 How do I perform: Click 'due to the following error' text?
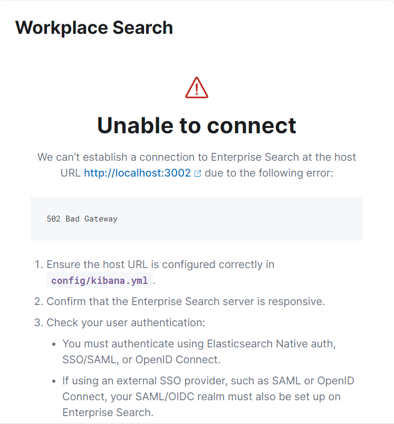click(269, 173)
